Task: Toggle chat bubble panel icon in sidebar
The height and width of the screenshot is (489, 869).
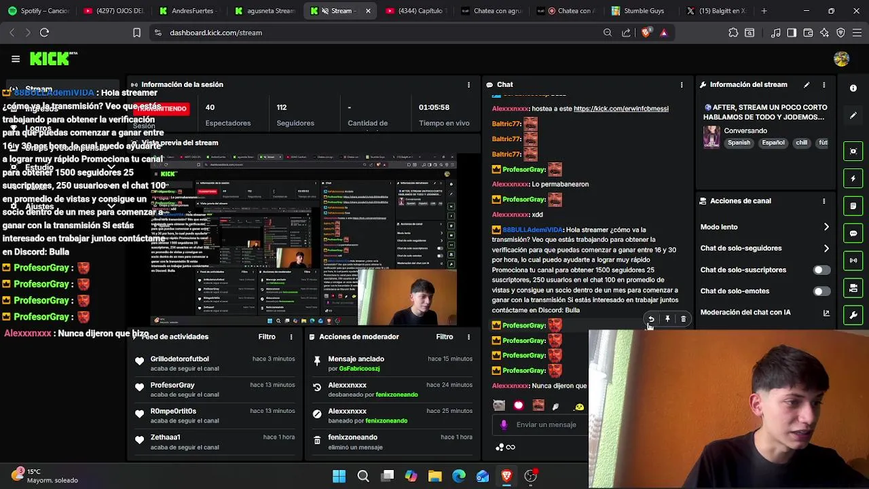Action: coord(853,233)
